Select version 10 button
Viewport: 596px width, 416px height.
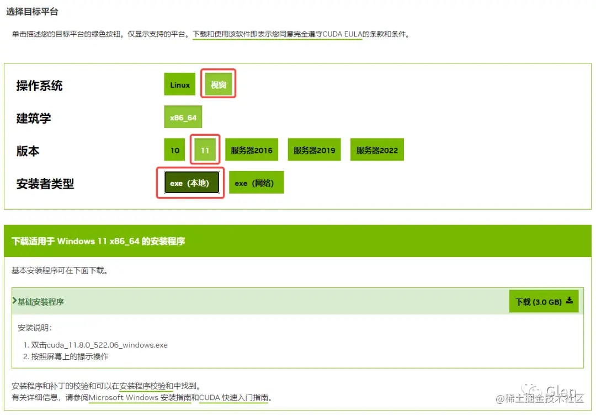[x=174, y=150]
